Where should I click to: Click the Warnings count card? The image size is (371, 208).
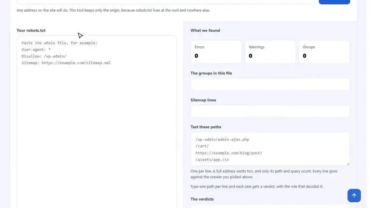pyautogui.click(x=270, y=52)
